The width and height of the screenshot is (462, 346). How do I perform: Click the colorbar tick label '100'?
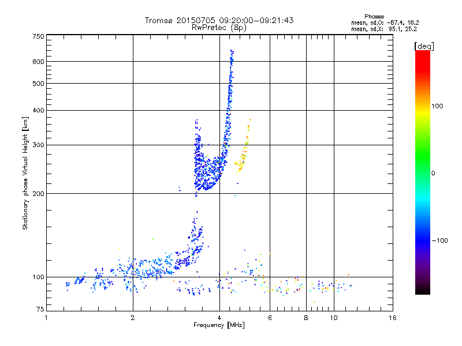[437, 106]
